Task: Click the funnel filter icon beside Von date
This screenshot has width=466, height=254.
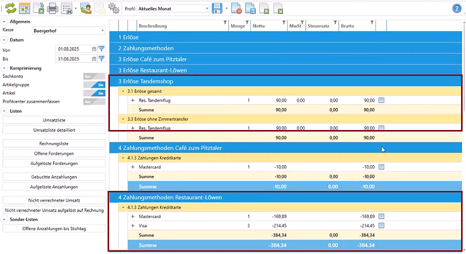Action: coord(101,49)
